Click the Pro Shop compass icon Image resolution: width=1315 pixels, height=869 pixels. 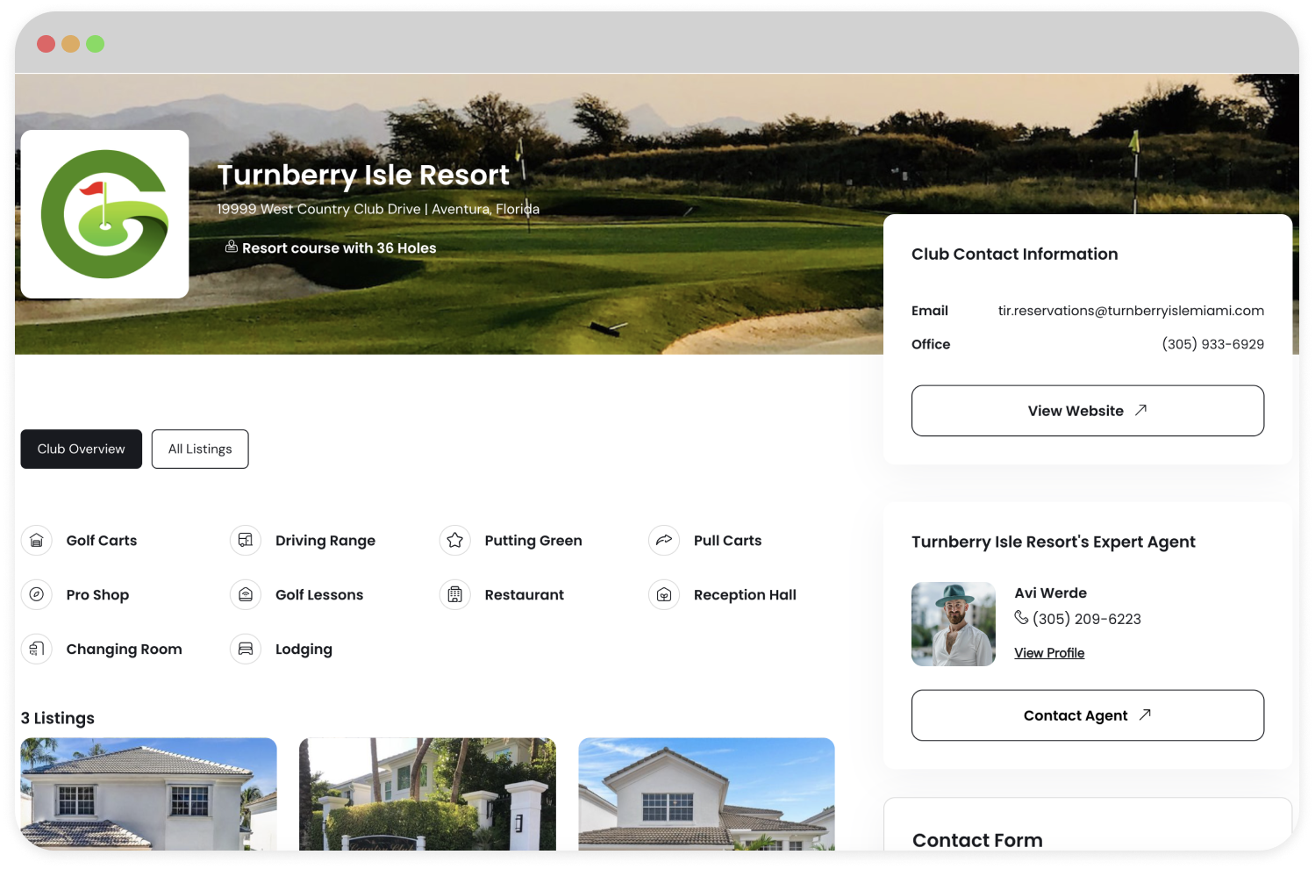pos(36,595)
